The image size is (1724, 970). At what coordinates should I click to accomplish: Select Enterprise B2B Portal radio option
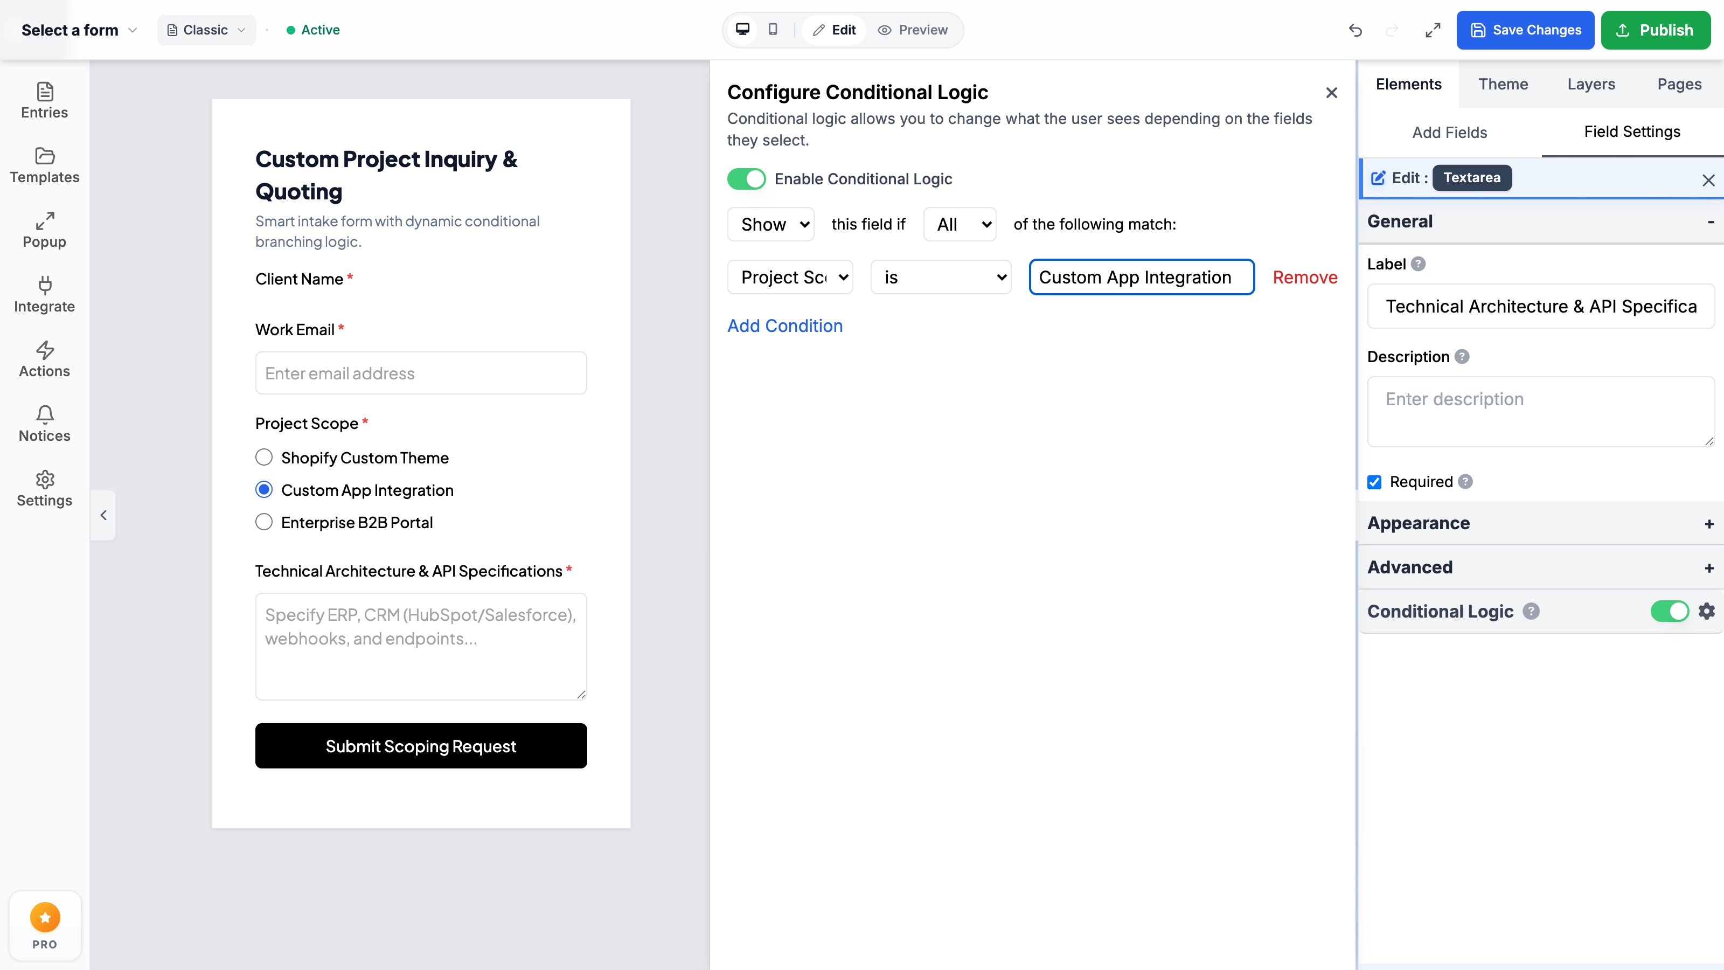263,522
